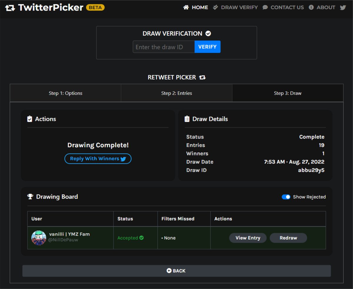Click the Entries count 19
The width and height of the screenshot is (353, 289).
pyautogui.click(x=322, y=145)
